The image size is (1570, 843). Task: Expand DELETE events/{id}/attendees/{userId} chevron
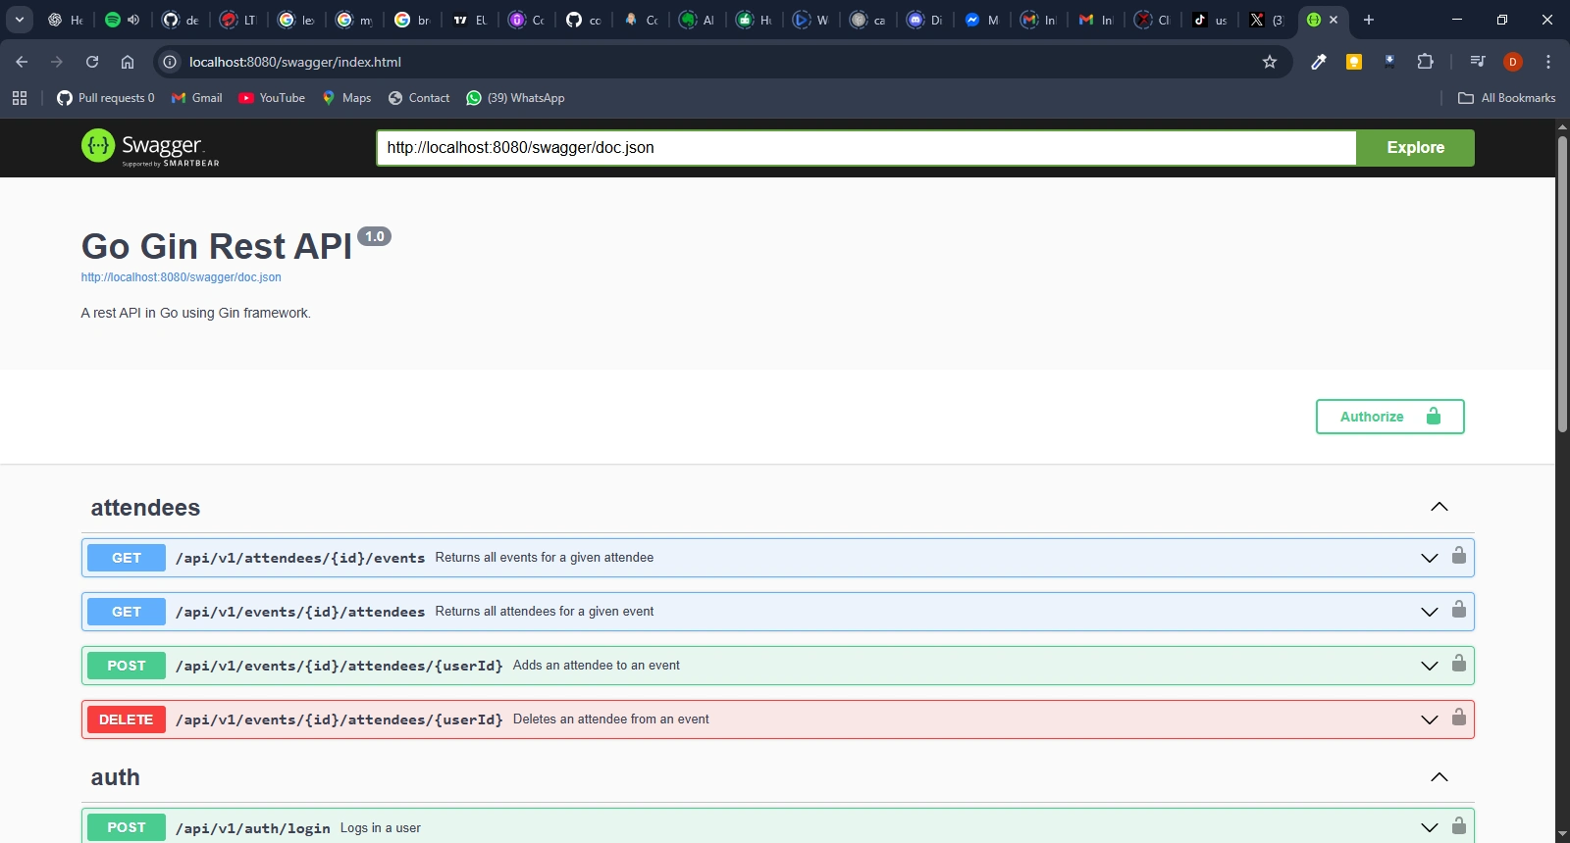[1430, 719]
